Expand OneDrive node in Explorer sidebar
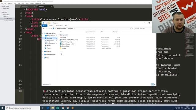196x110 pixels. [x=43, y=51]
